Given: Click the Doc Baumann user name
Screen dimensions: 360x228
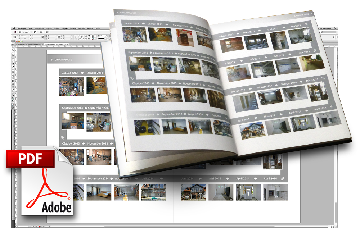Looking at the screenshot, I should tap(325, 28).
